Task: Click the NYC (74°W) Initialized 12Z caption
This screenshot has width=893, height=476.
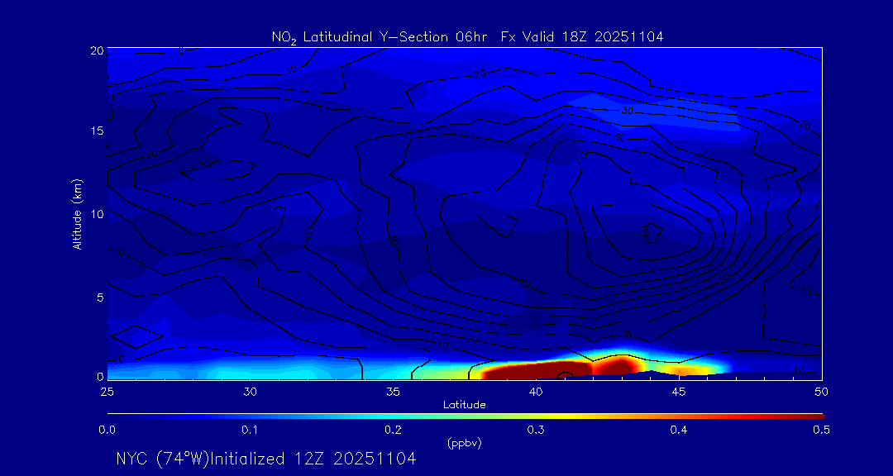Action: click(x=265, y=459)
